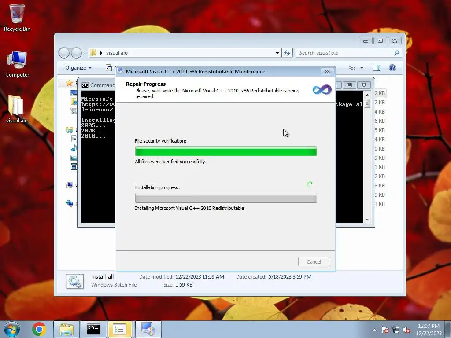Close the visual aio Explorer window
451x338 pixels.
point(395,41)
